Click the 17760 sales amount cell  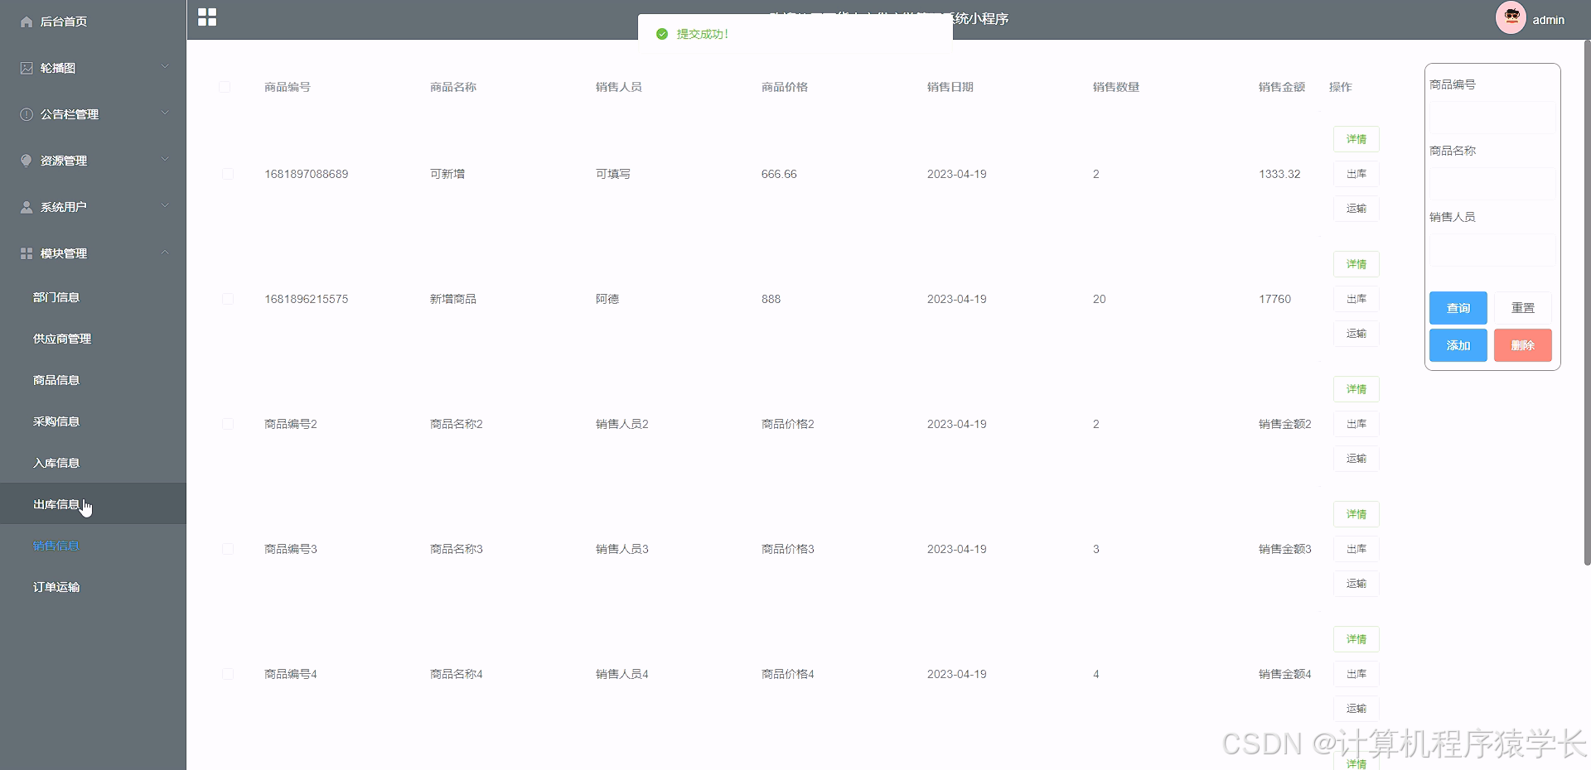(1274, 299)
